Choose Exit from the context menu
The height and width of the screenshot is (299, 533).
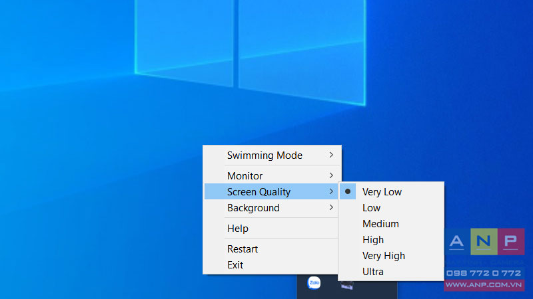click(272, 265)
